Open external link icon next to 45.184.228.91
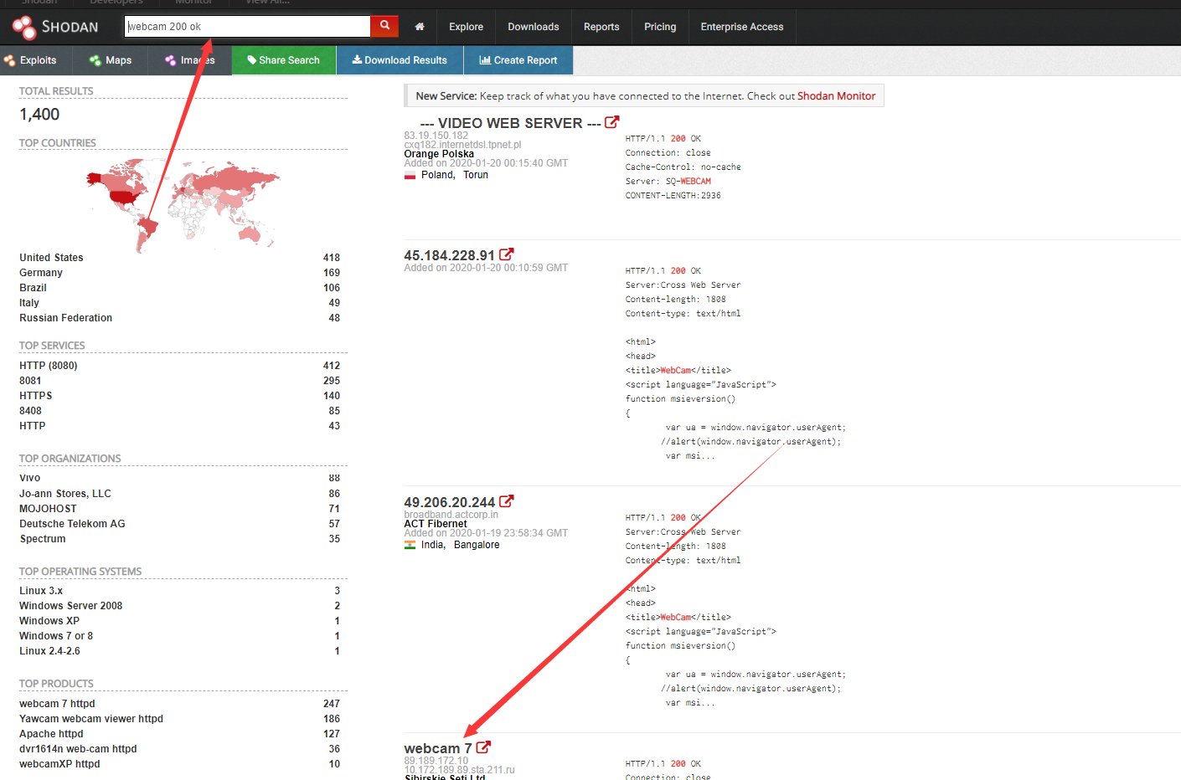Screen dimensions: 1181x780 (507, 254)
